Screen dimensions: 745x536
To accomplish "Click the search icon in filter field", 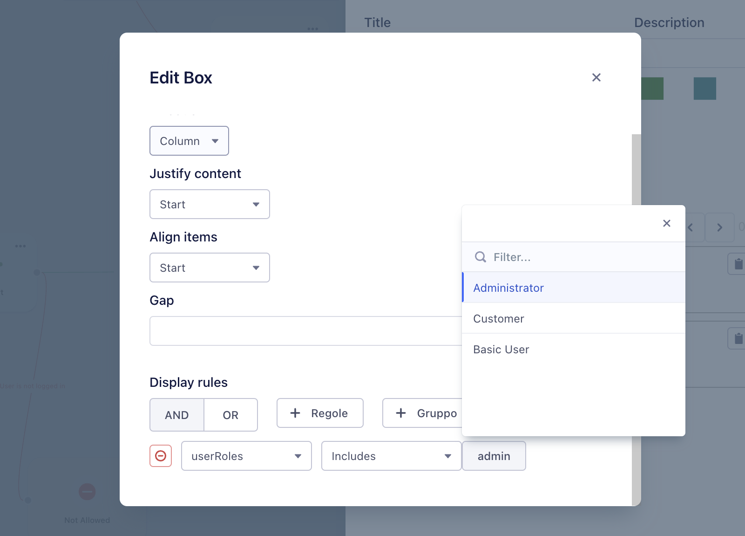I will click(x=480, y=257).
